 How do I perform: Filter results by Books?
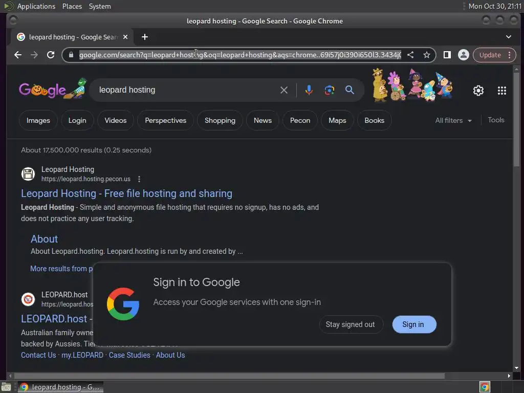[374, 120]
